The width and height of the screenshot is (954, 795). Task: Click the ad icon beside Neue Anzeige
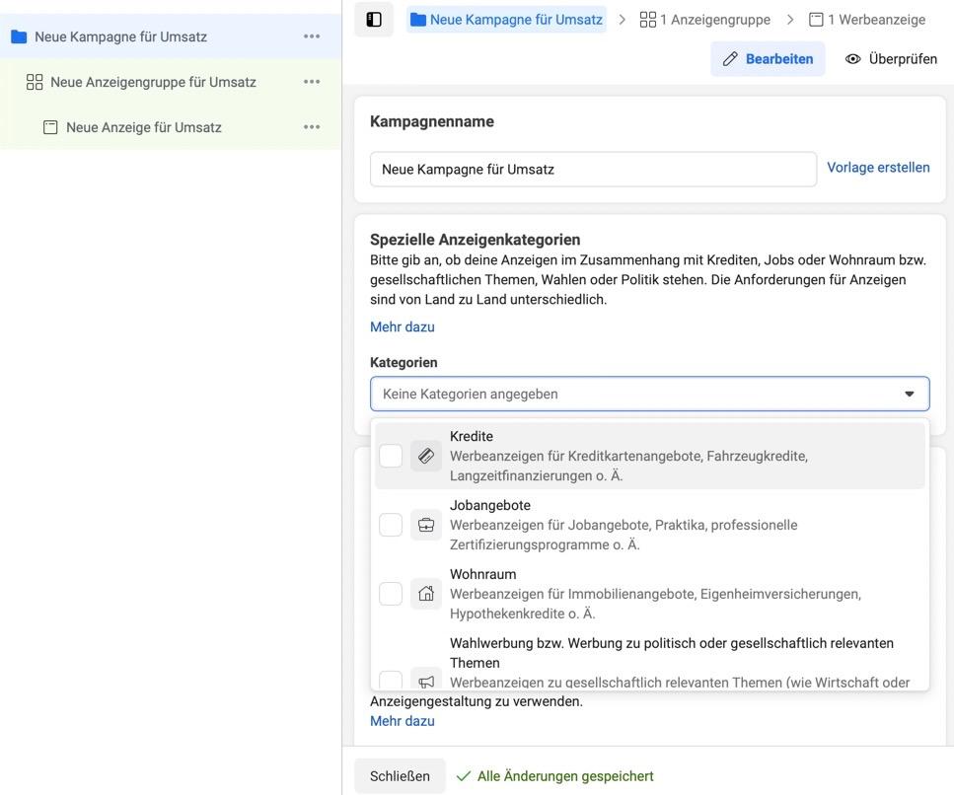pos(50,127)
